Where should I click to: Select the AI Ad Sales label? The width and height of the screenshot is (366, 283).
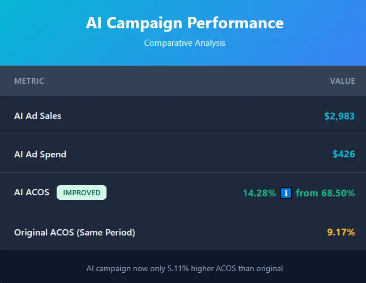[37, 115]
